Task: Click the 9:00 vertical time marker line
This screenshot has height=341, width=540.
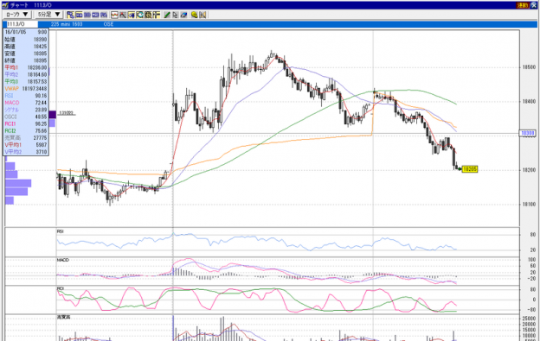Action: pyautogui.click(x=173, y=128)
